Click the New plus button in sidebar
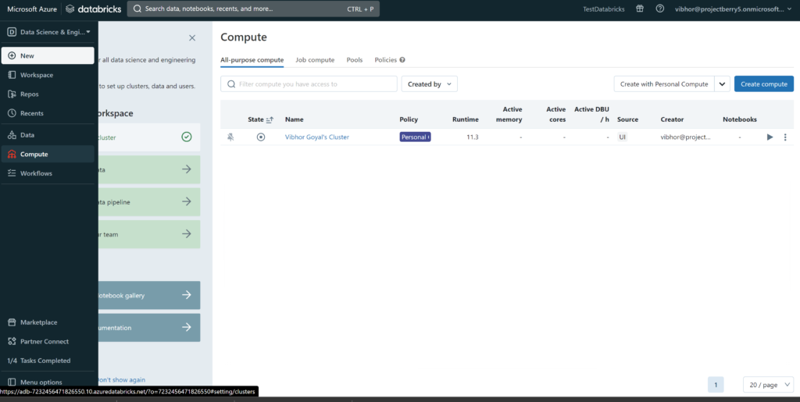 point(48,55)
